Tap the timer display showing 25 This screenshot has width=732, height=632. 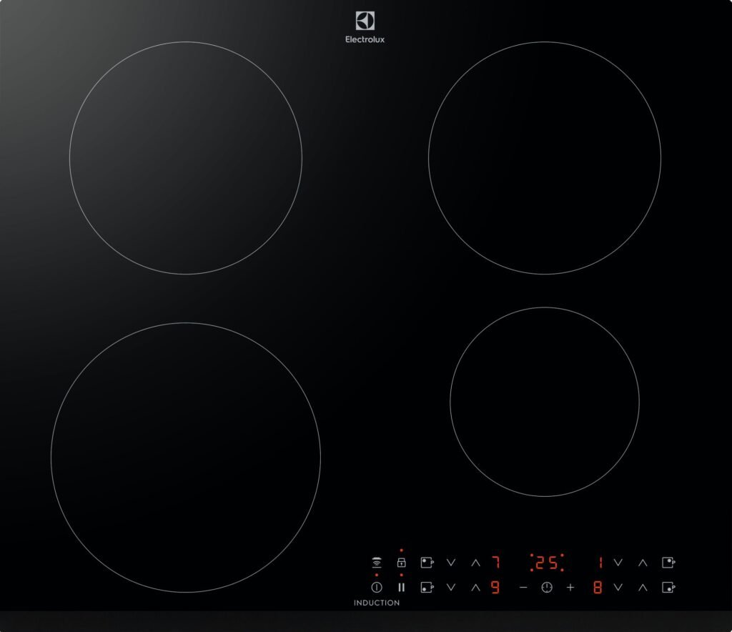547,563
